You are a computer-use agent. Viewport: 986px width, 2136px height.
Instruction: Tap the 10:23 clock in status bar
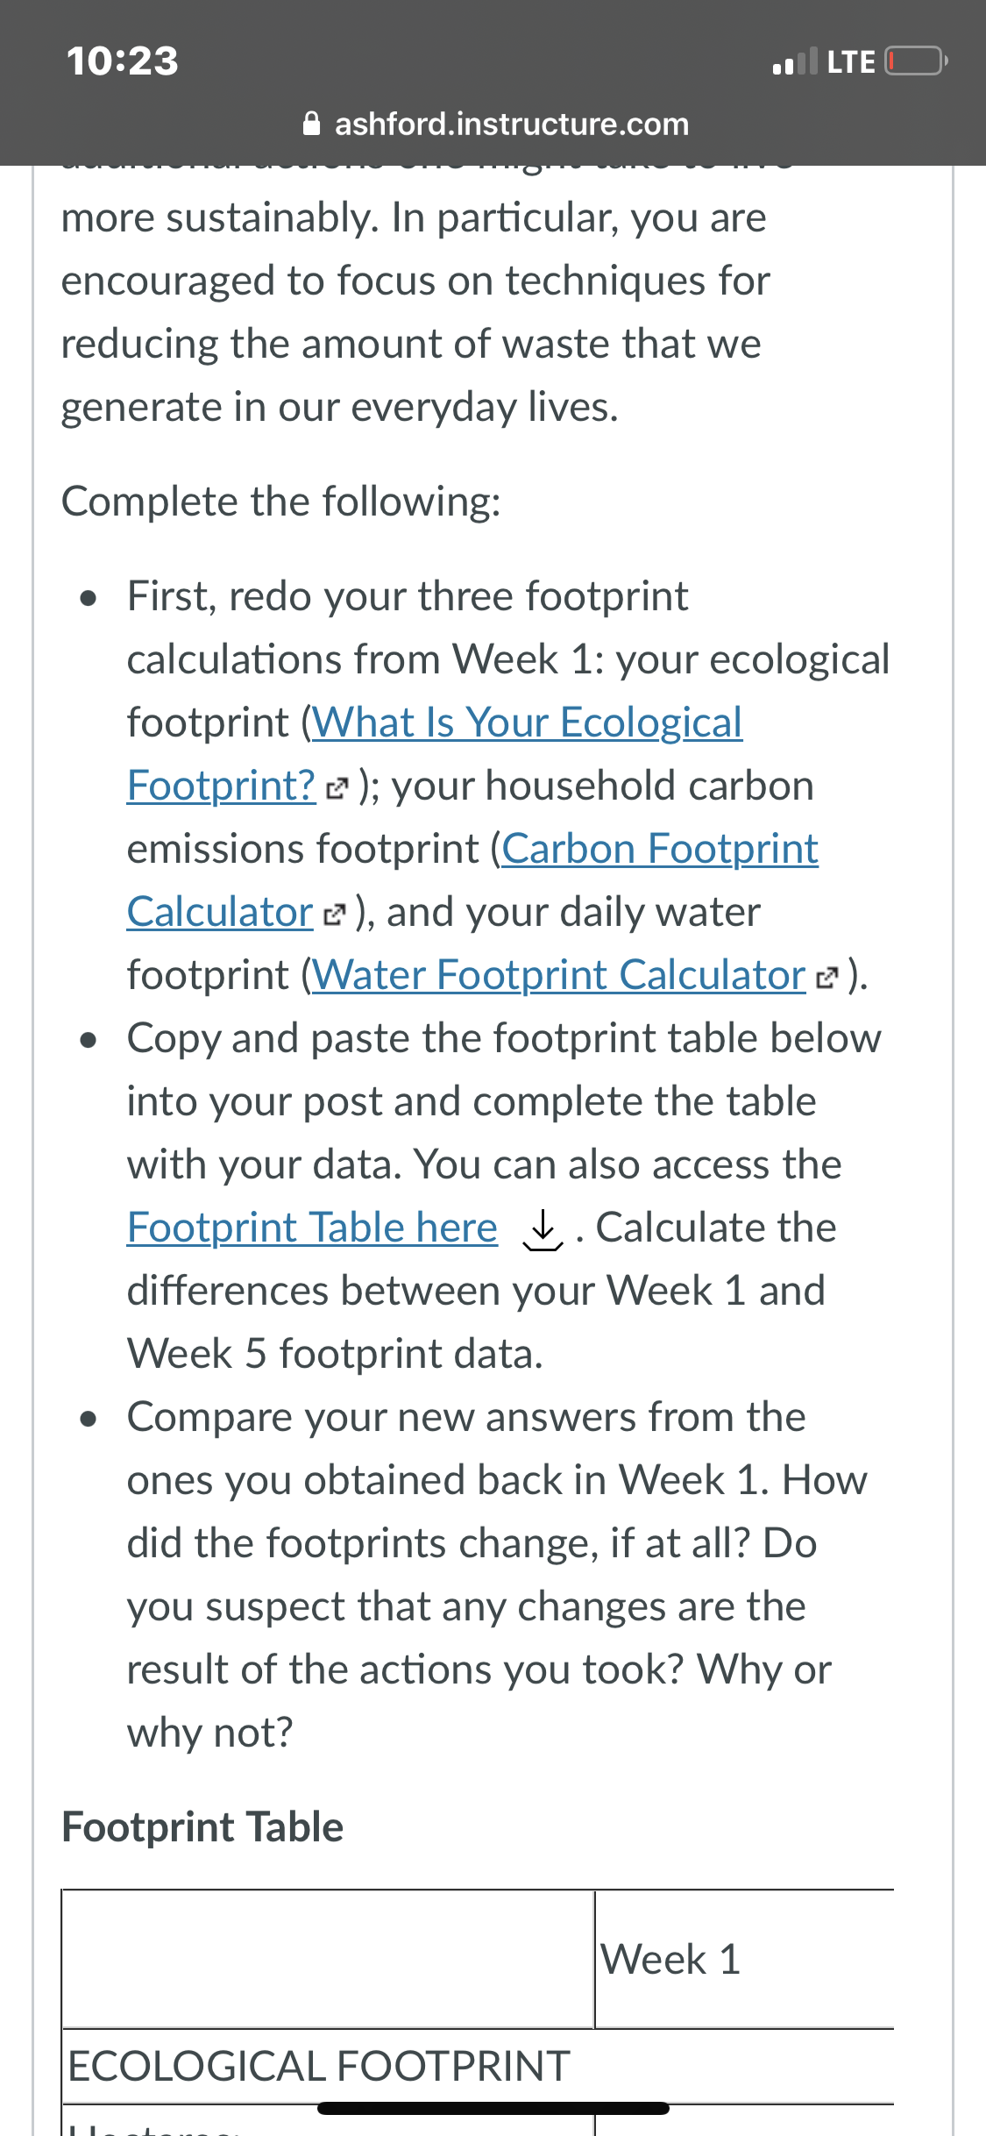(123, 61)
